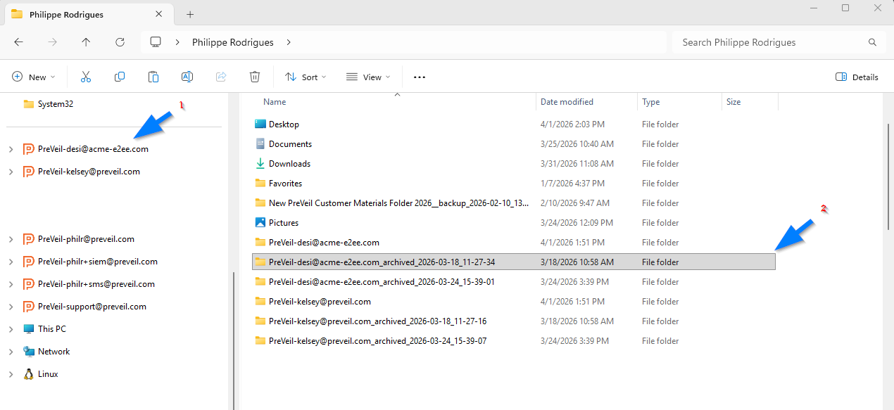Toggle the Details pane button
This screenshot has height=410, width=894.
pos(857,77)
